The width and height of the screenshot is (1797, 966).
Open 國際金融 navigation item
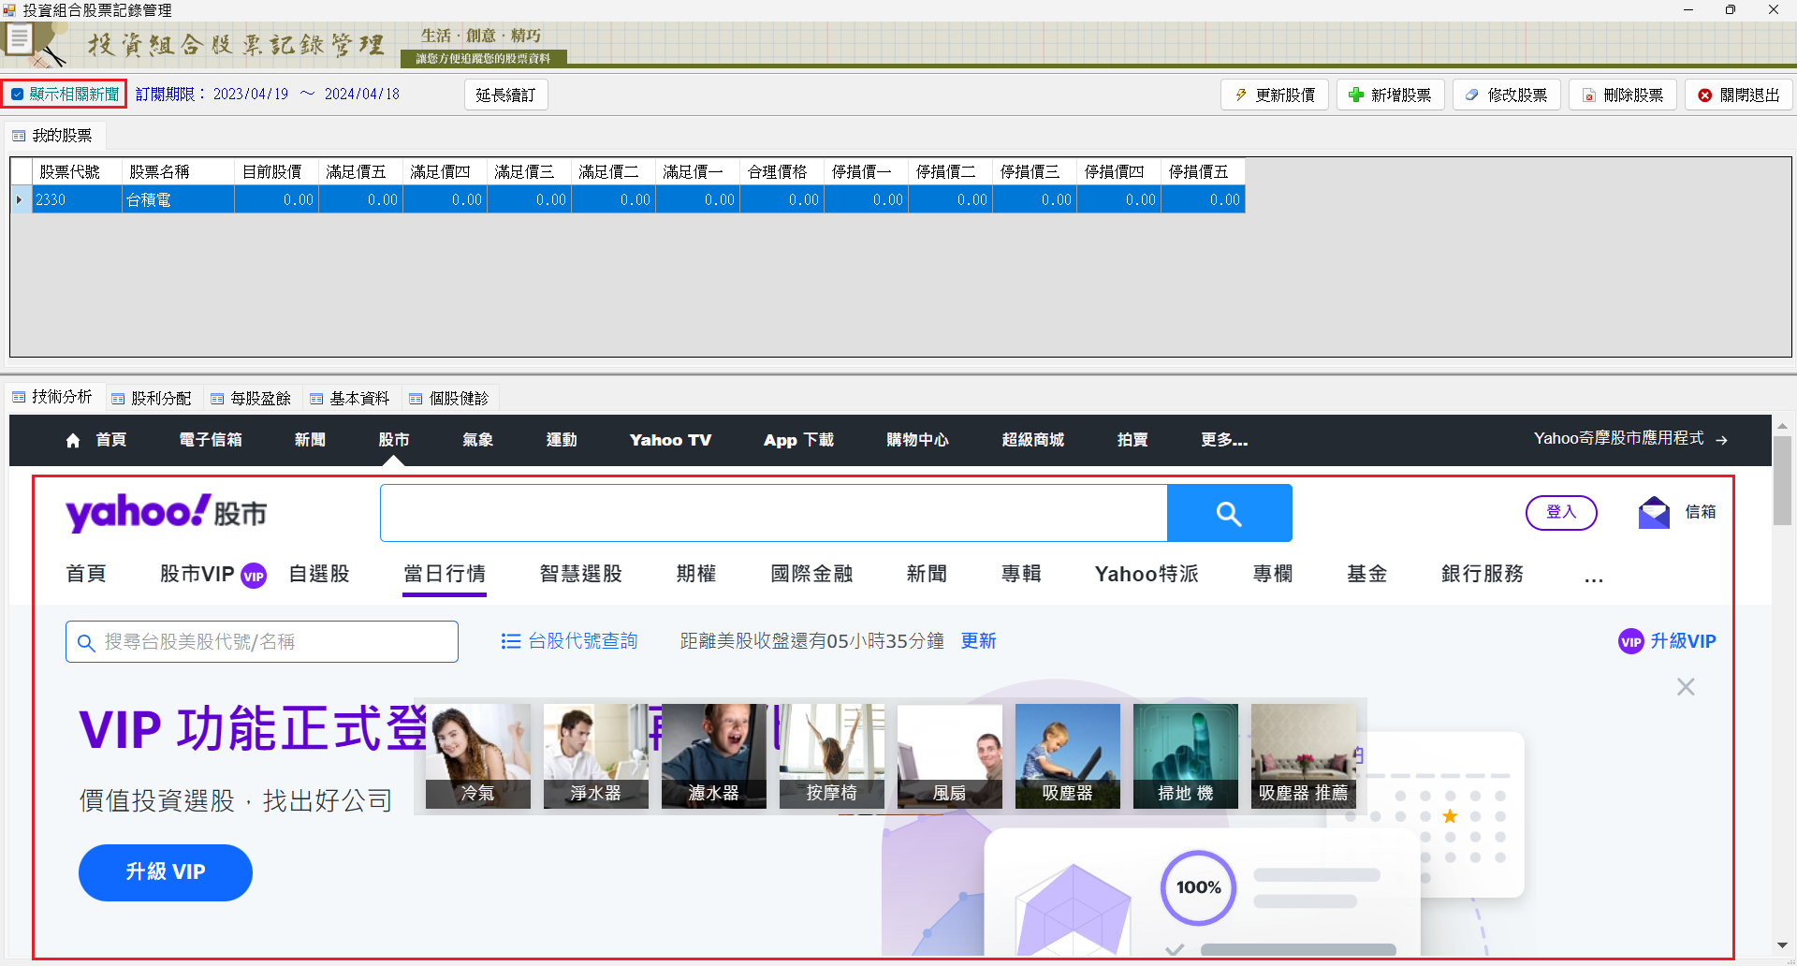[811, 574]
